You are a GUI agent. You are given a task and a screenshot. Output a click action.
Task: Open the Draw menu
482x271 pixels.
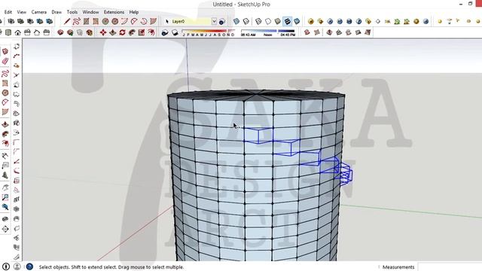click(56, 12)
